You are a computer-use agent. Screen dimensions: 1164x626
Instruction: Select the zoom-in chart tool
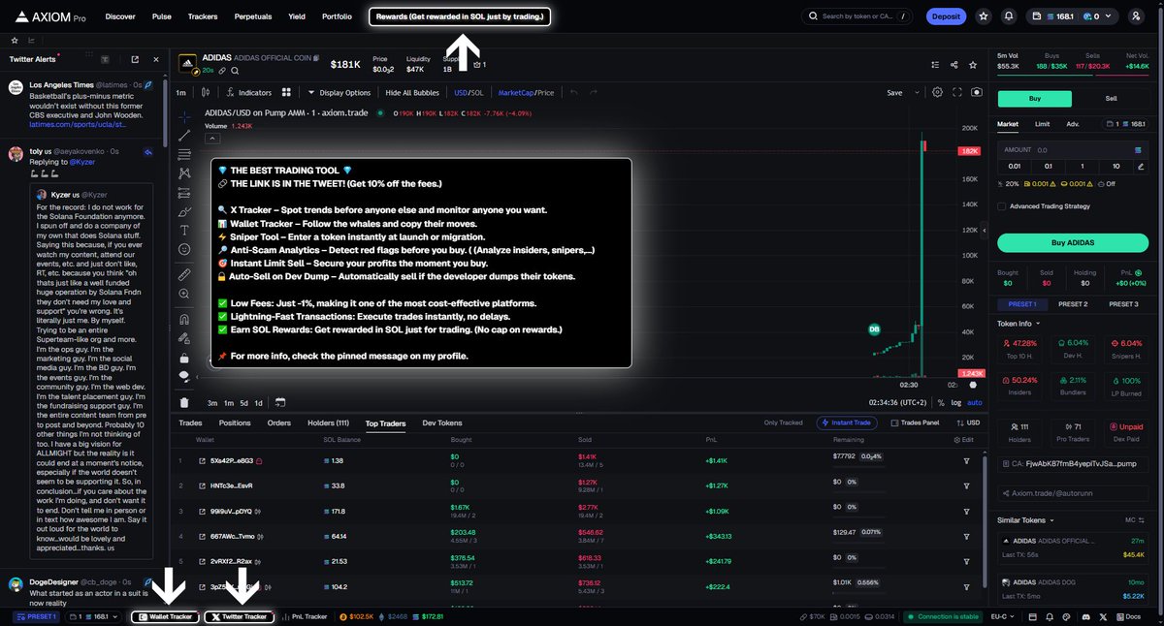click(x=184, y=295)
